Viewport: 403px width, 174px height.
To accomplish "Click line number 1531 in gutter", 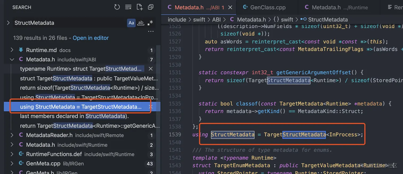I will (x=175, y=72).
